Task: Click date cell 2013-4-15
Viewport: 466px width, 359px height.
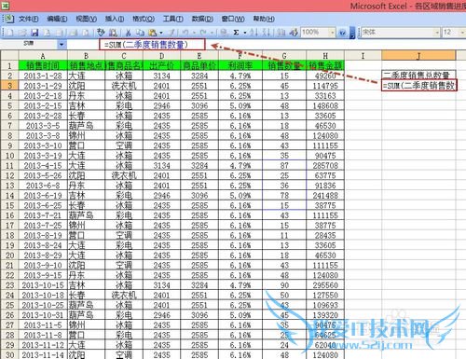Action: click(43, 166)
